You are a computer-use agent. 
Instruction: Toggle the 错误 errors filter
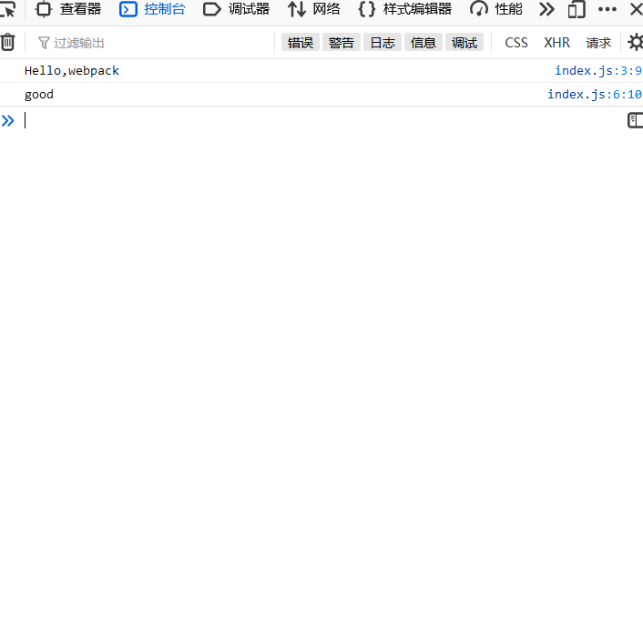point(301,42)
